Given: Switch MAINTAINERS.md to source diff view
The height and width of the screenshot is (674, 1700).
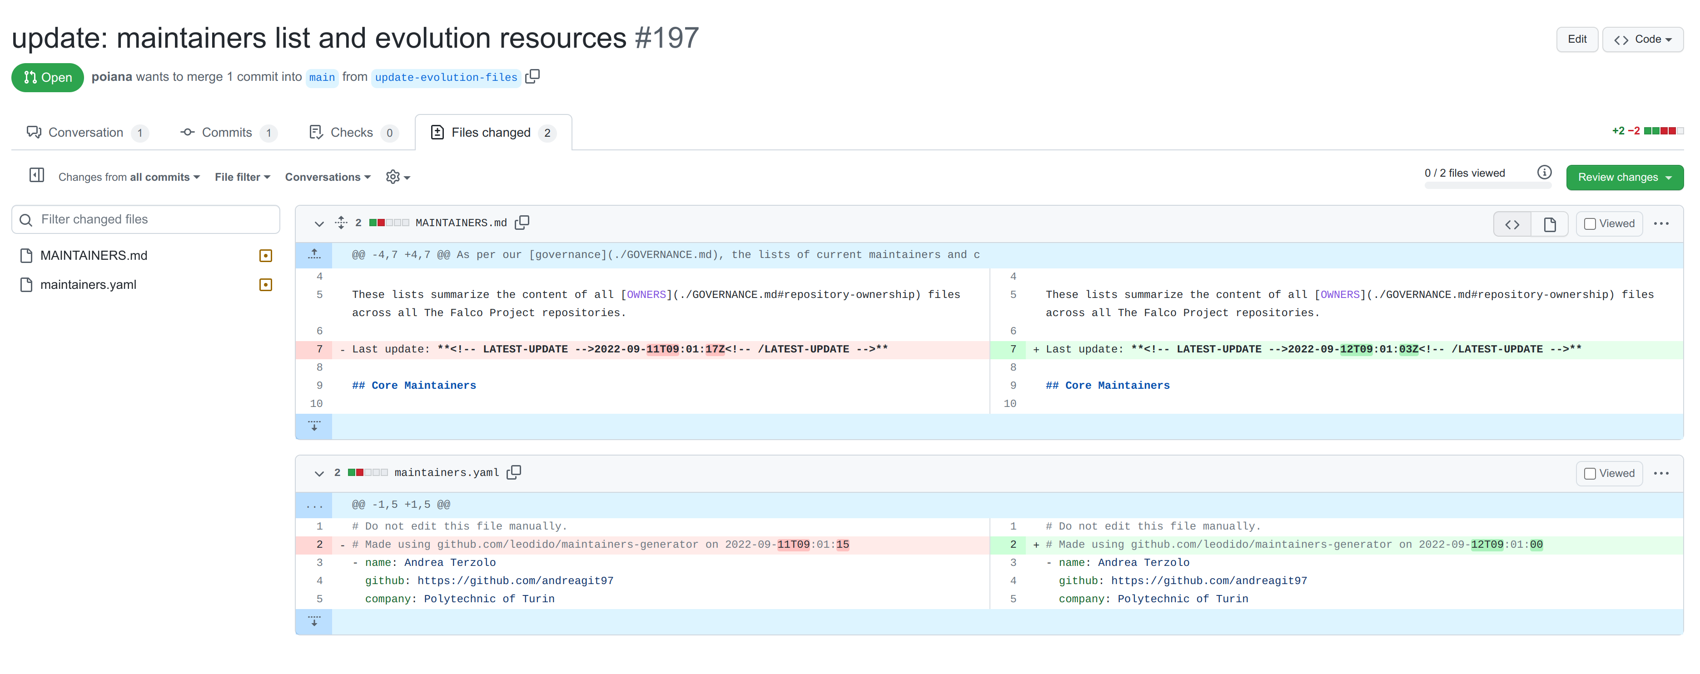Looking at the screenshot, I should coord(1512,223).
